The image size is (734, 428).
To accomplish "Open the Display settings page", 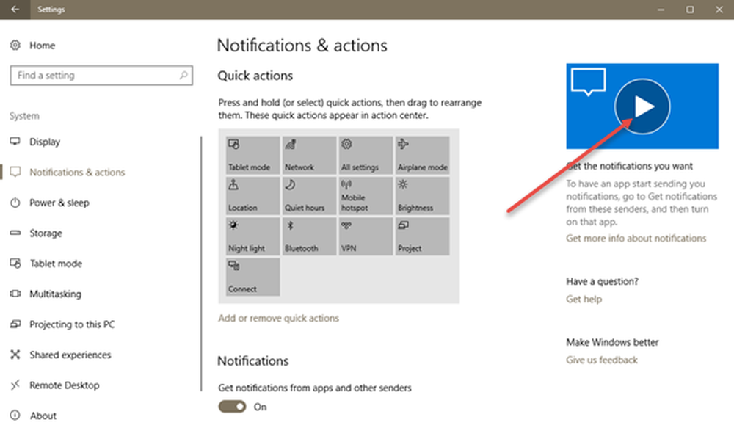I will (x=35, y=142).
